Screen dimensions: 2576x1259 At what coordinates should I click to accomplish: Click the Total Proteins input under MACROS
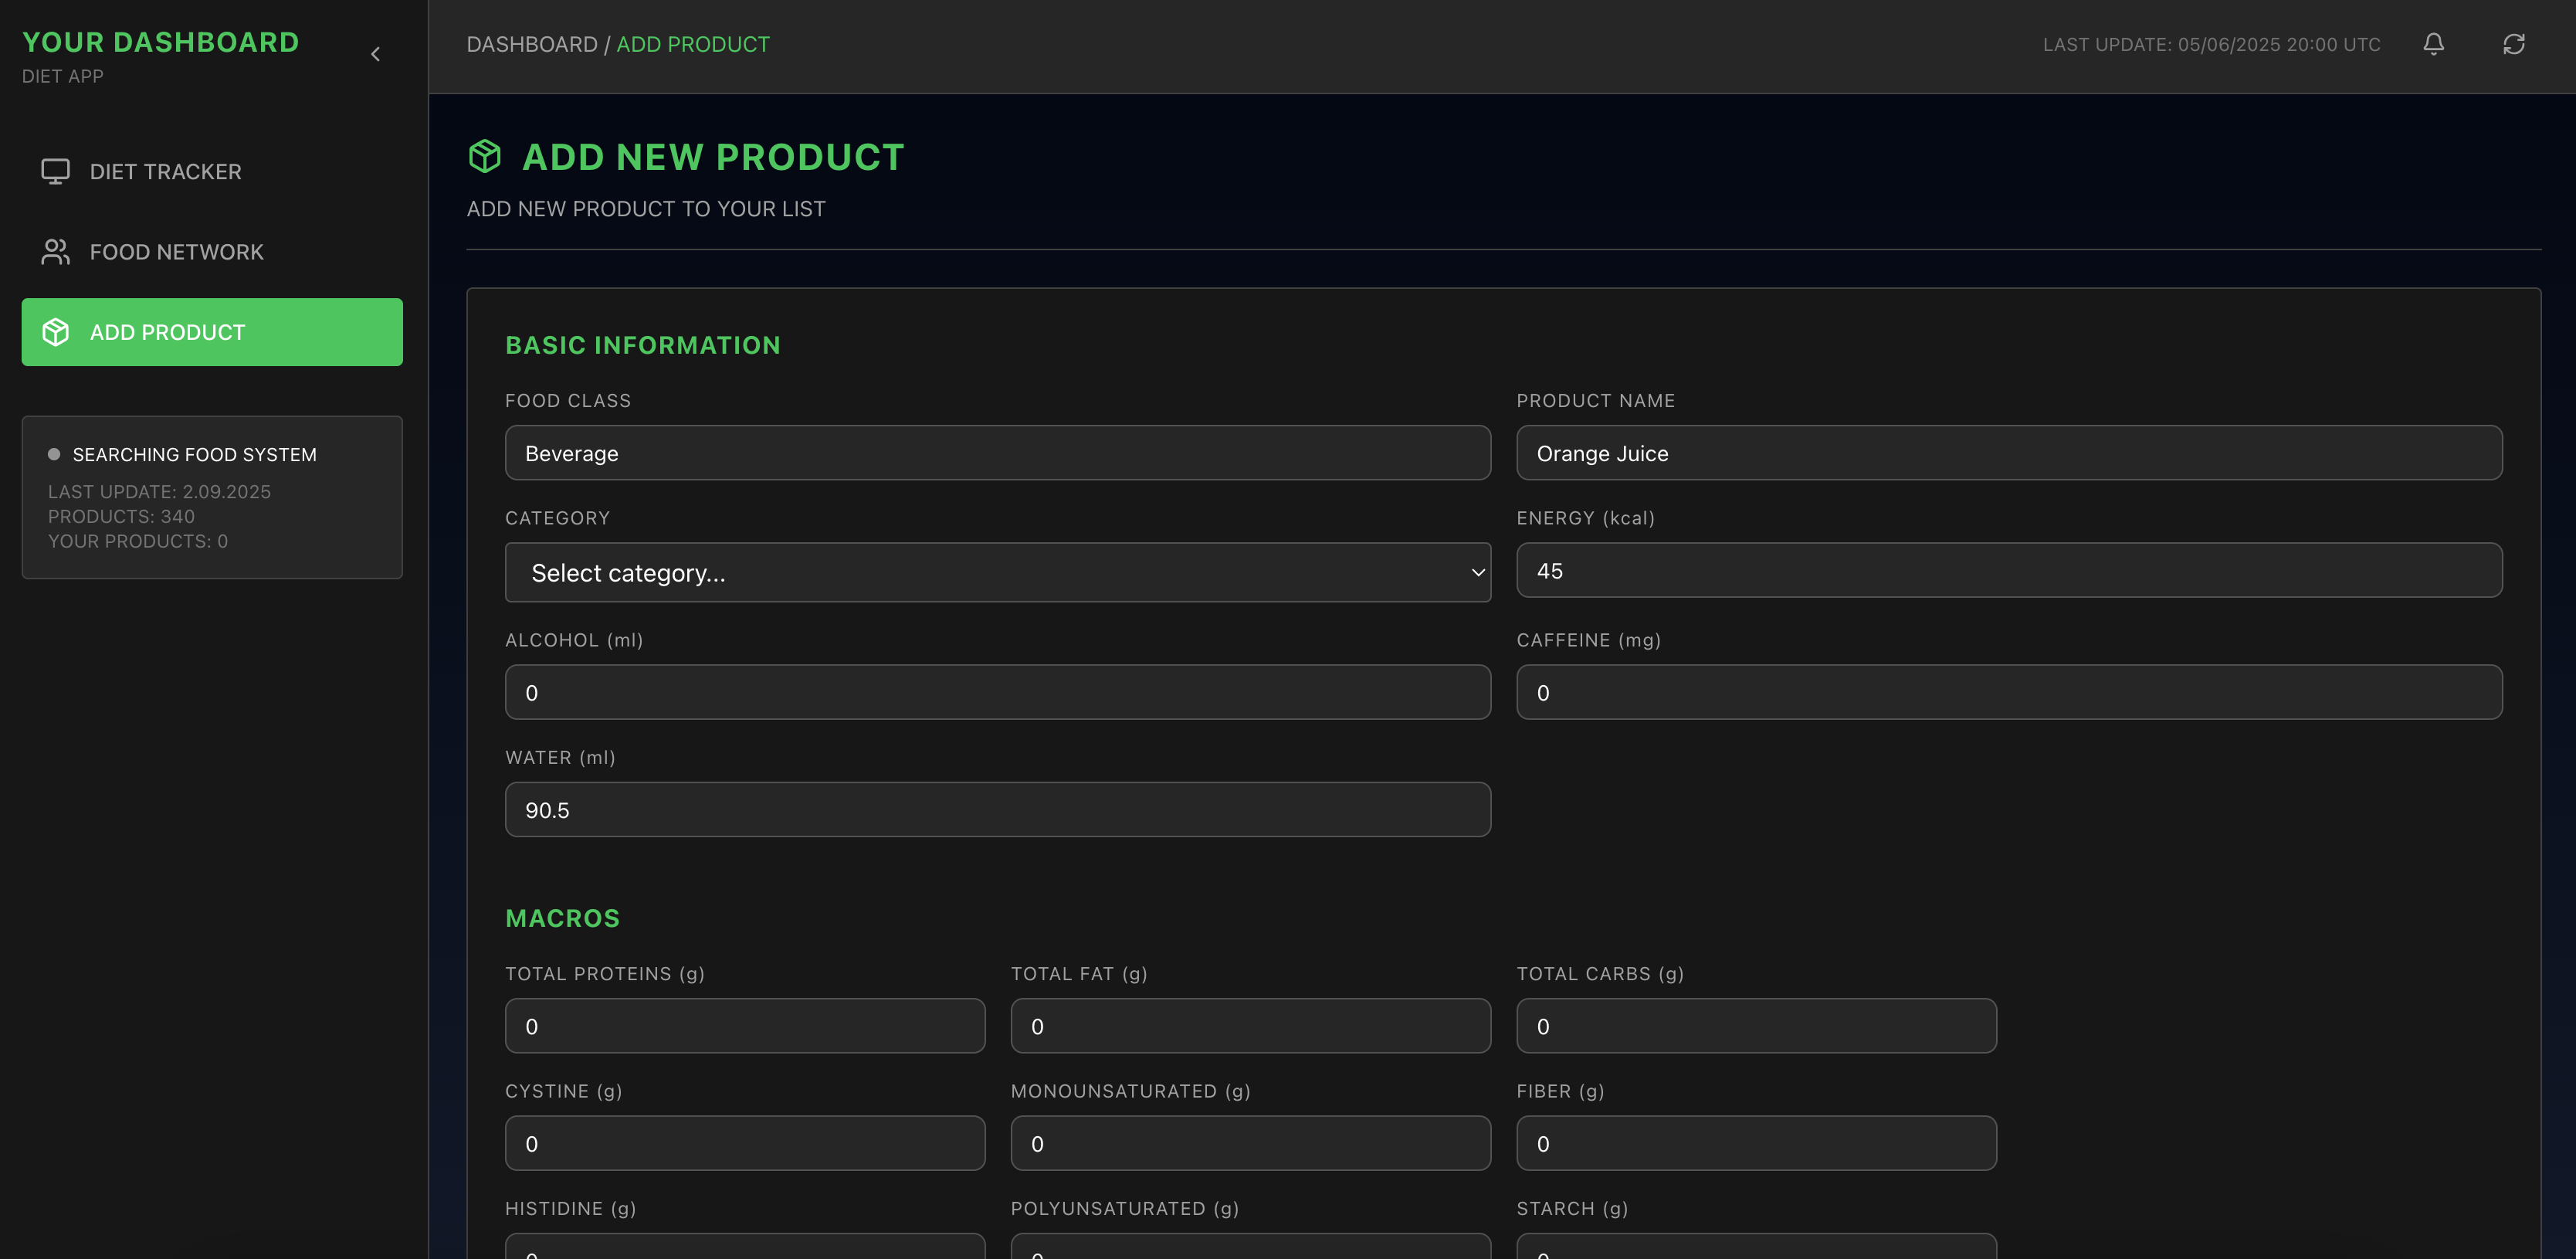pos(744,1025)
